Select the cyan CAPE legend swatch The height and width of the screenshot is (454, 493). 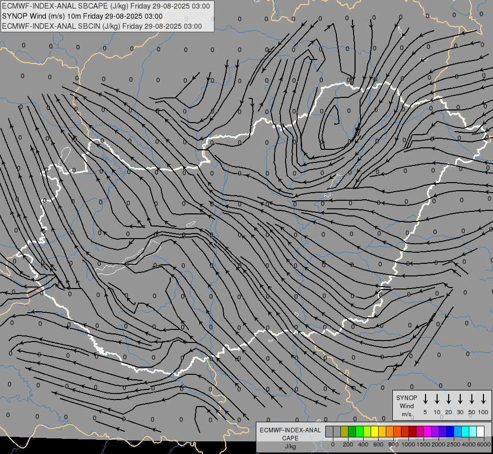pos(465,431)
